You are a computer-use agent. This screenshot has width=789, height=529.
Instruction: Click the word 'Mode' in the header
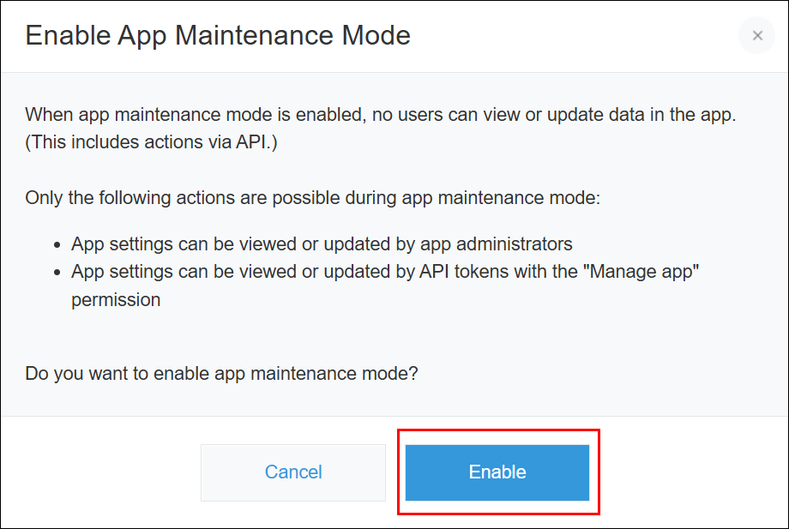(x=376, y=36)
